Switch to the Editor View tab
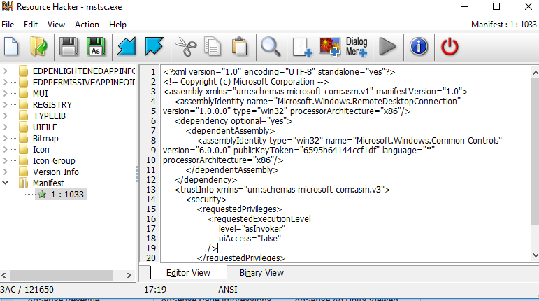This screenshot has width=539, height=301. point(188,273)
